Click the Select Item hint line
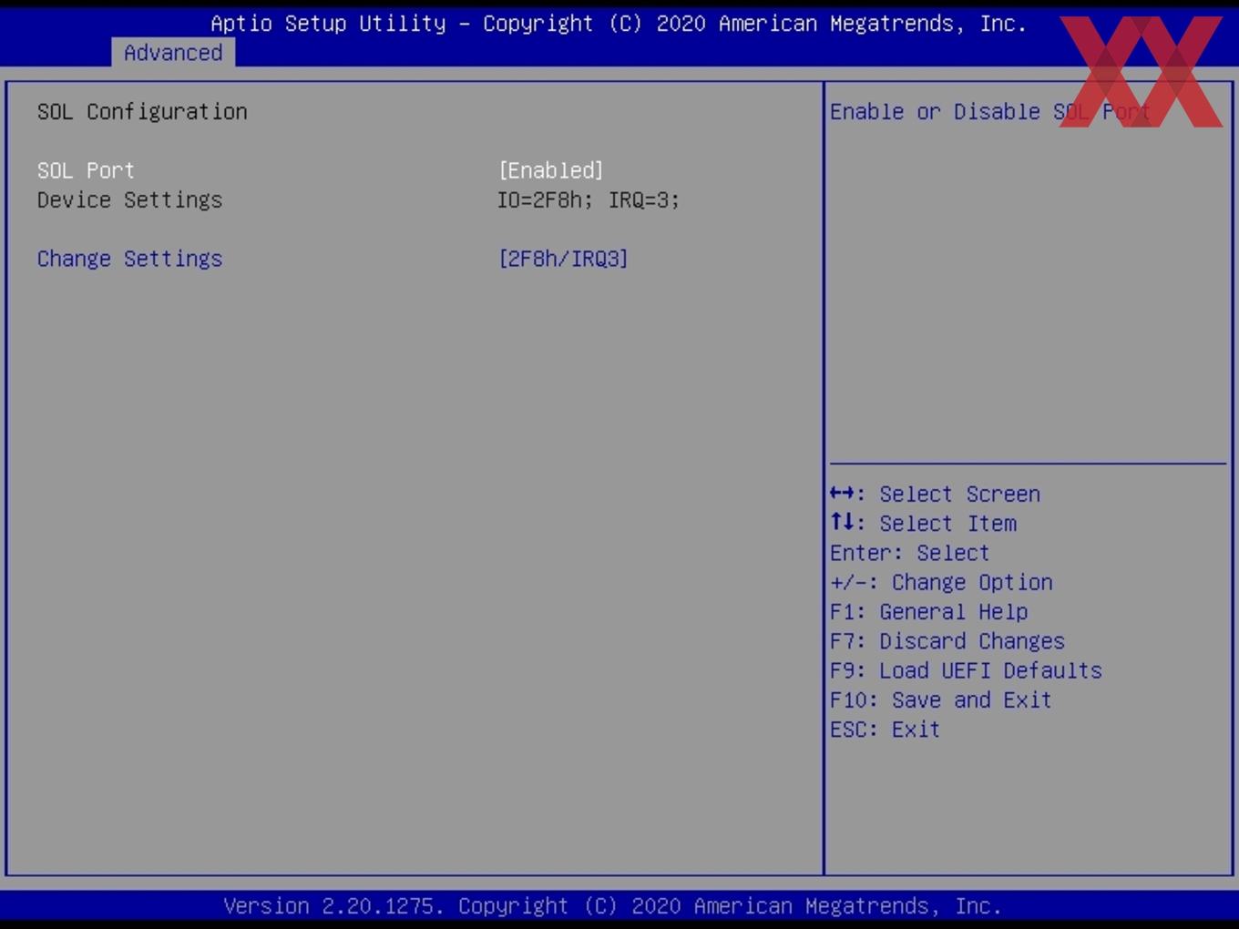1239x929 pixels. click(x=923, y=523)
